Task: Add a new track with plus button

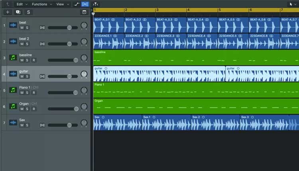Action: tap(8, 12)
